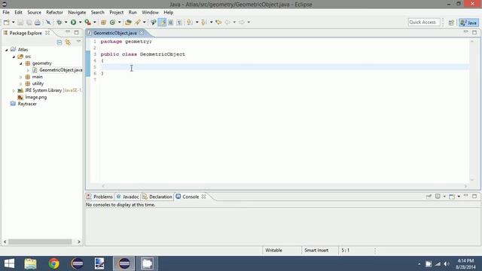This screenshot has width=482, height=271.
Task: Click the Search flashlight toolbar icon
Action: point(137,22)
